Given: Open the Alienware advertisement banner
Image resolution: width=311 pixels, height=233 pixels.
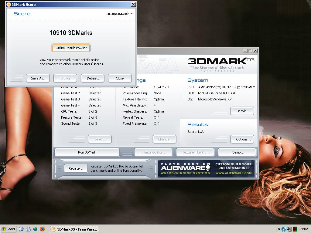Looking at the screenshot, I should click(206, 169).
